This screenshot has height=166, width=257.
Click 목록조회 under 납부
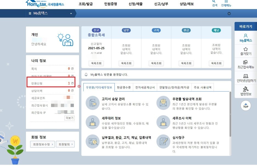126,63
